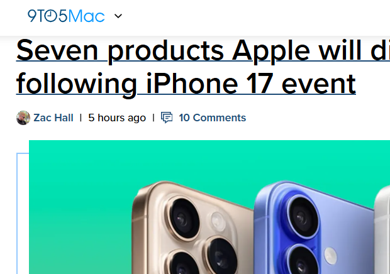This screenshot has height=274, width=390.
Task: Click Zac Hall's author avatar
Action: [23, 118]
